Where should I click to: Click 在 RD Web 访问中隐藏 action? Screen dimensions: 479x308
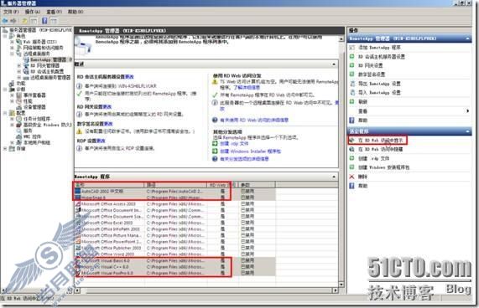click(x=380, y=149)
